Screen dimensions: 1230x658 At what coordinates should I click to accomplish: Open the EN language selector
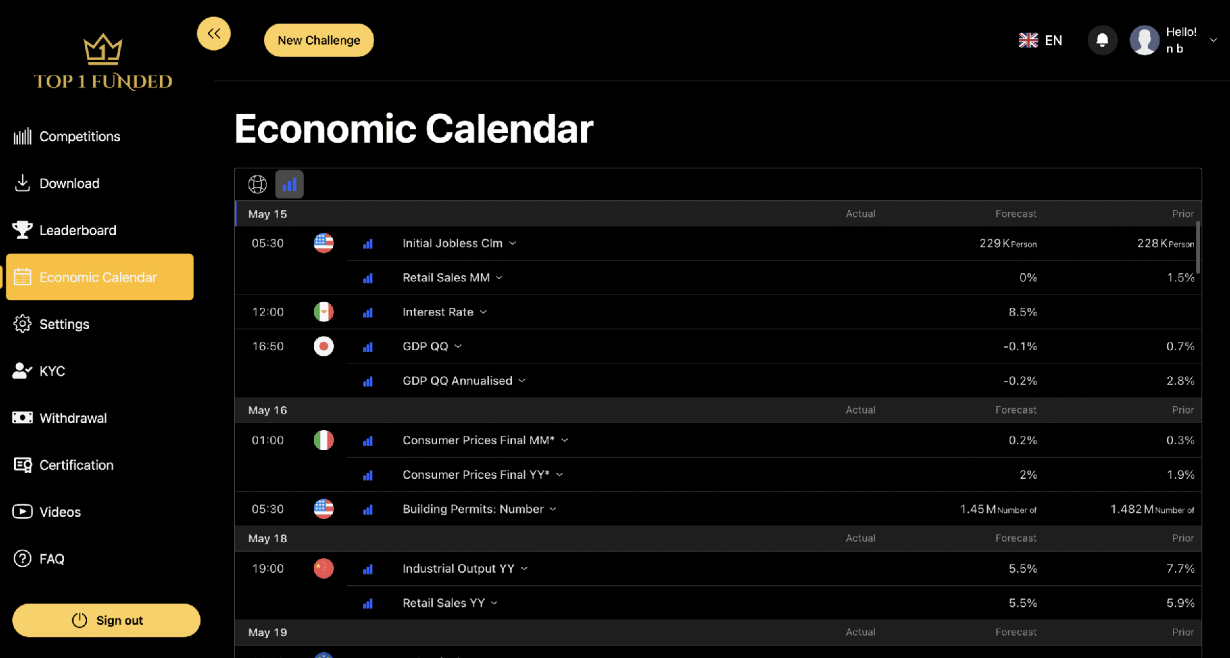coord(1040,40)
